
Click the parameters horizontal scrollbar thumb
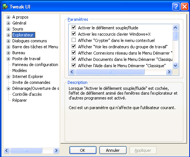click(x=110, y=72)
